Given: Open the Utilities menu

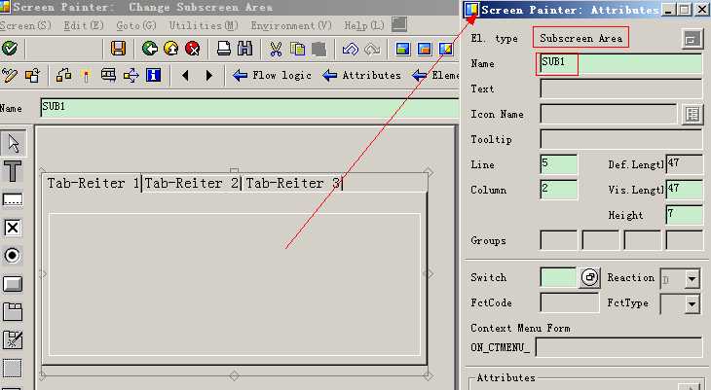Looking at the screenshot, I should click(x=203, y=25).
